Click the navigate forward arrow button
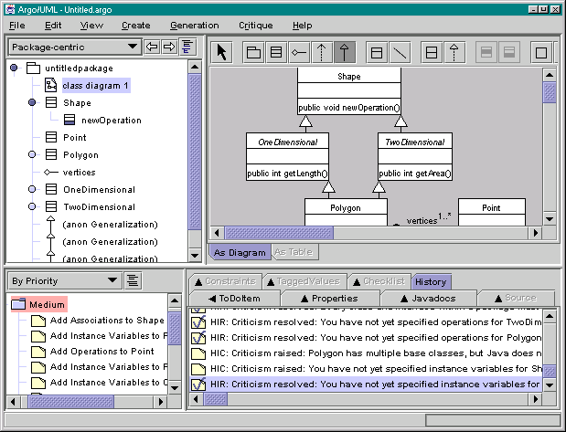The image size is (566, 432). click(x=169, y=47)
